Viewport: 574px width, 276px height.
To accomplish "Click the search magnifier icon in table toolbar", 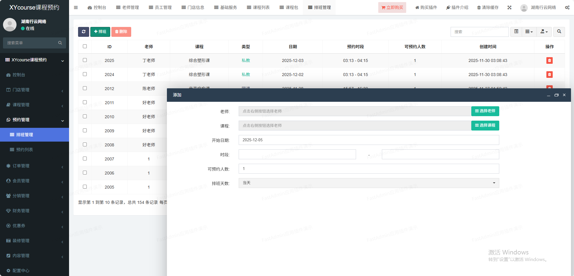I will pos(559,32).
